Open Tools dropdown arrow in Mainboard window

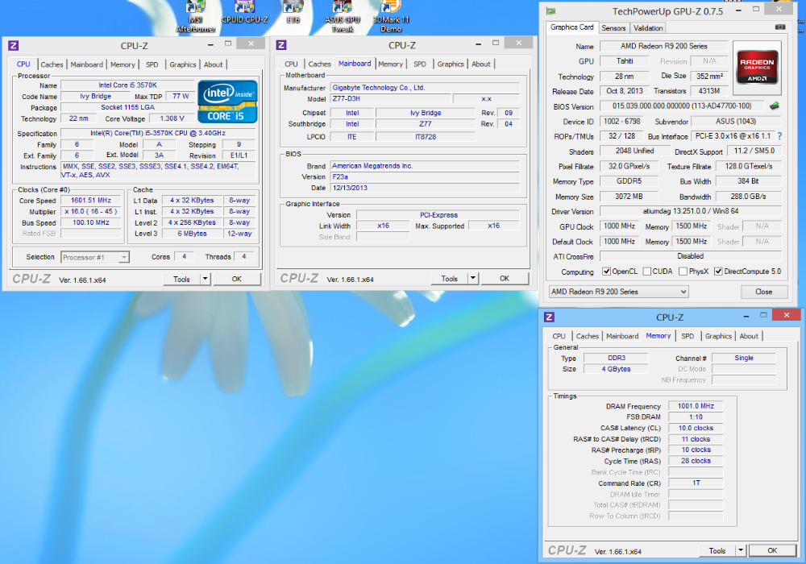click(x=473, y=279)
